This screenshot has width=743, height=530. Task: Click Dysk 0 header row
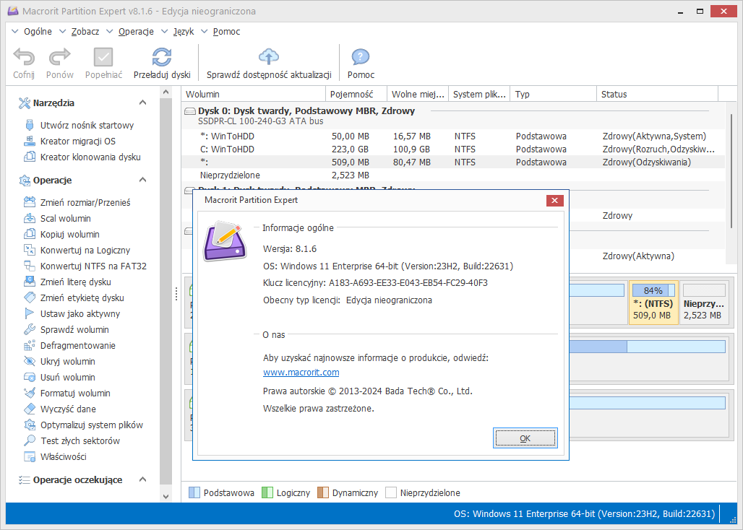[x=453, y=116]
